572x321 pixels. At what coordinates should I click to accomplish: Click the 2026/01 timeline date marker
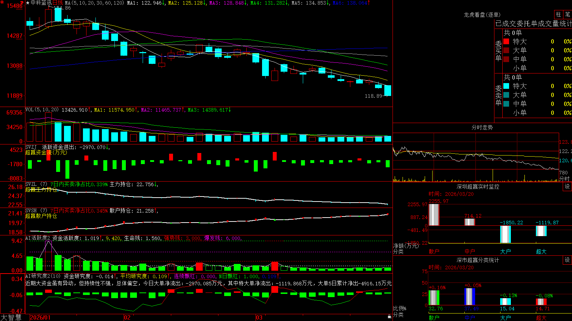click(40, 317)
